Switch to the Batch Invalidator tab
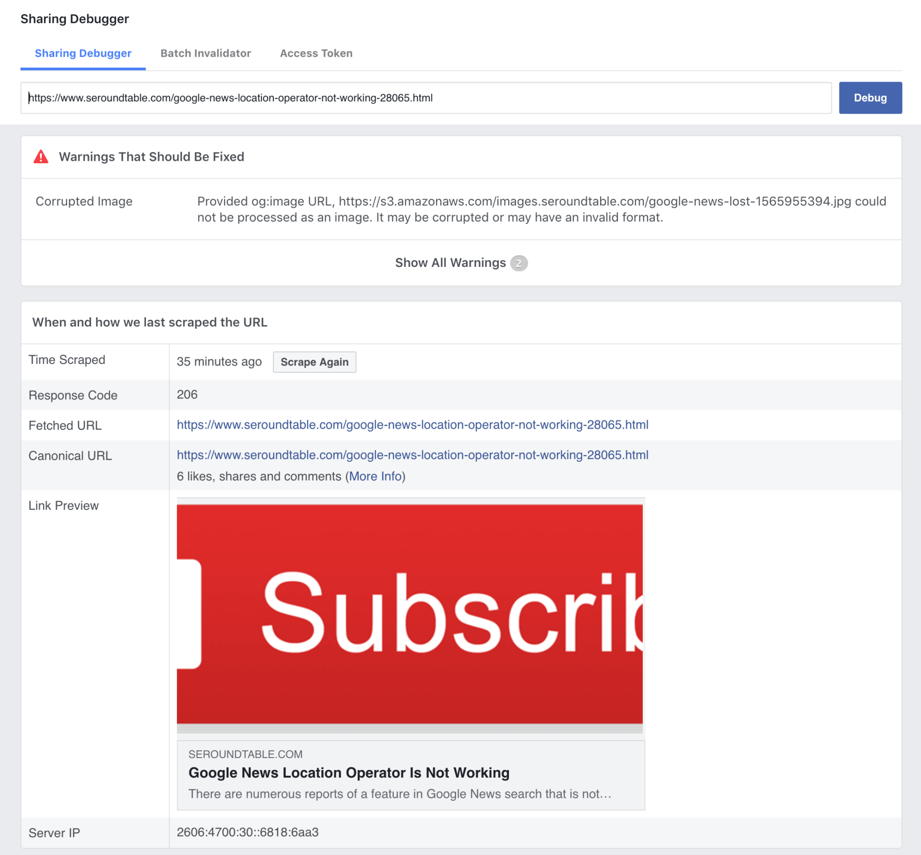Screen dimensions: 921x855 [206, 53]
